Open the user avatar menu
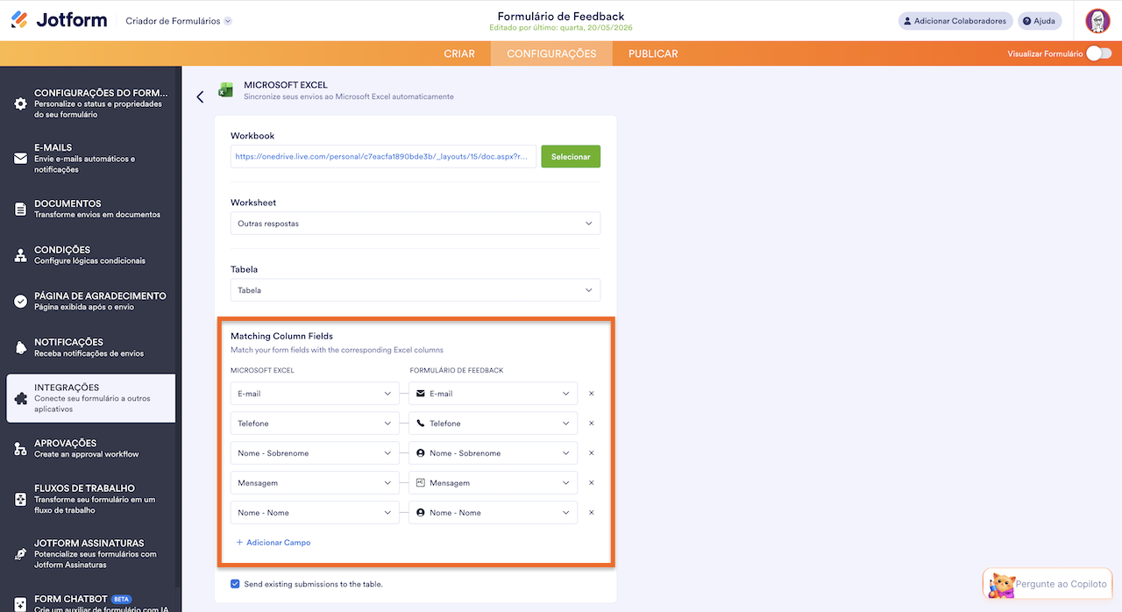Viewport: 1122px width, 612px height. click(1097, 21)
